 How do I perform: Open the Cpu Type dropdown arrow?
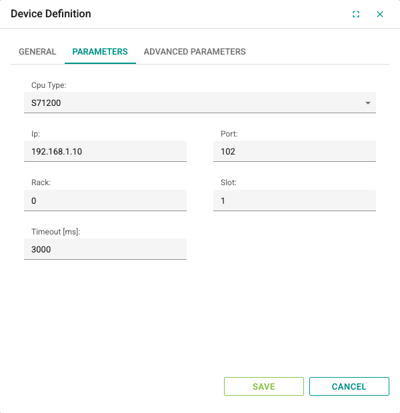(x=368, y=103)
